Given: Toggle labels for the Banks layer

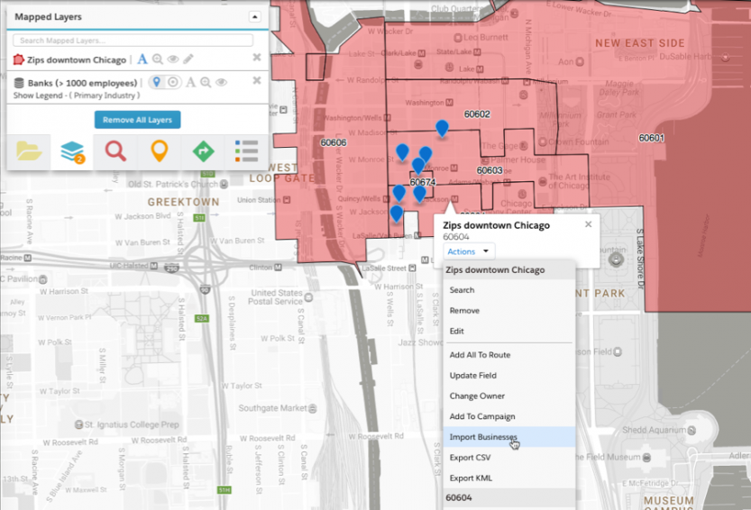Looking at the screenshot, I should (190, 82).
